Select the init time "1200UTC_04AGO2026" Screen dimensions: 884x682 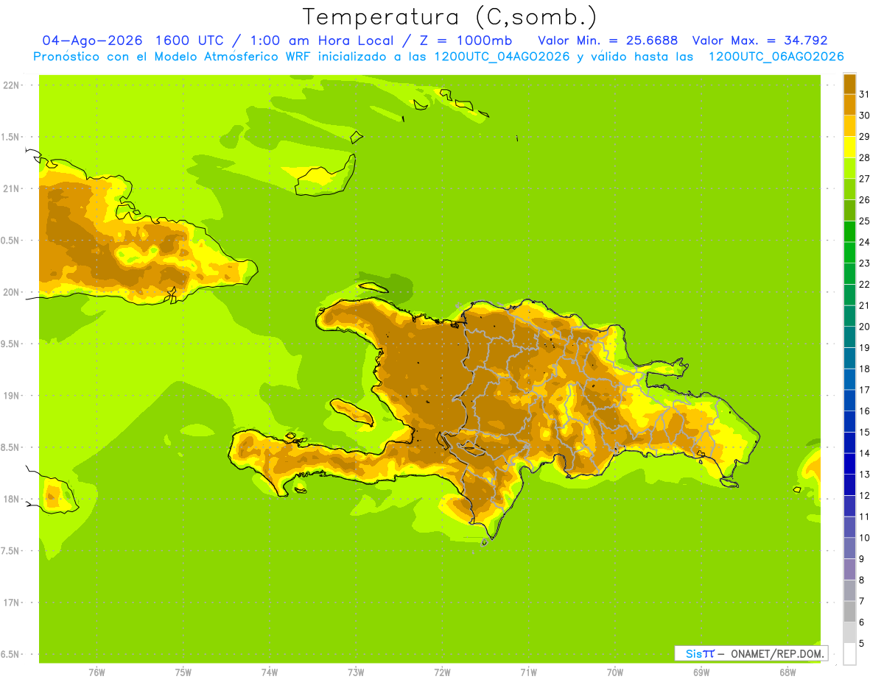pyautogui.click(x=501, y=57)
